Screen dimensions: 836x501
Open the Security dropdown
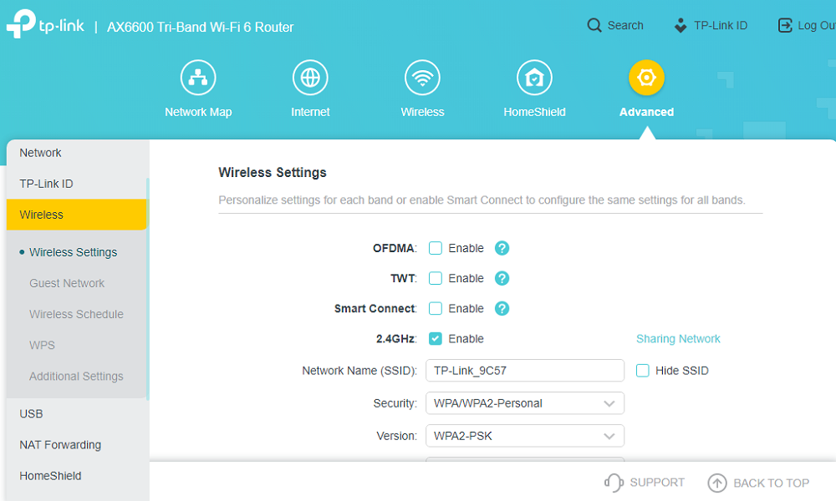[x=525, y=403]
